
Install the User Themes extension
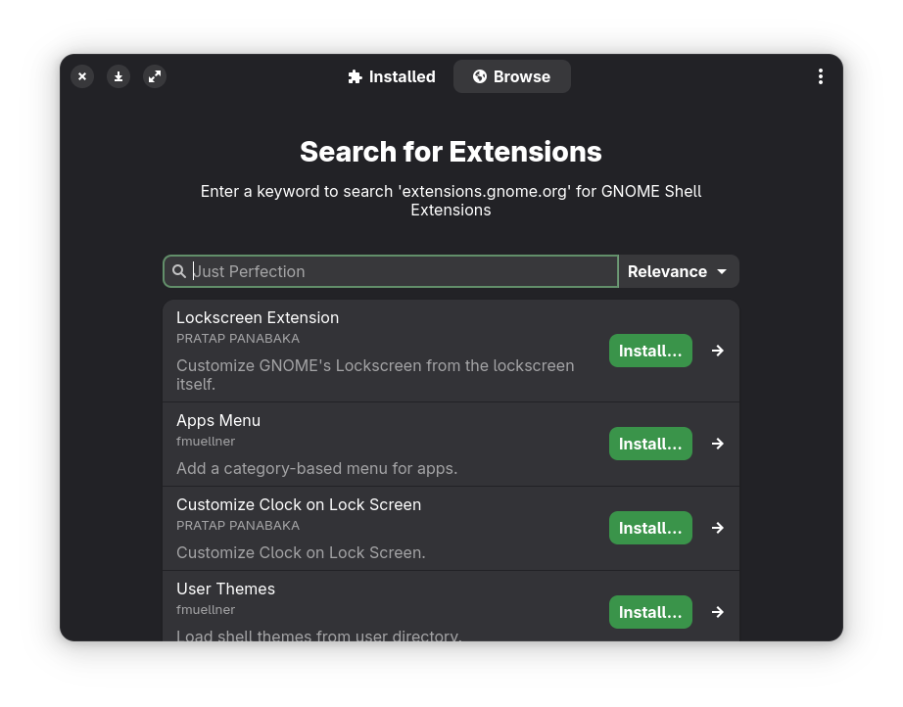[x=650, y=612]
